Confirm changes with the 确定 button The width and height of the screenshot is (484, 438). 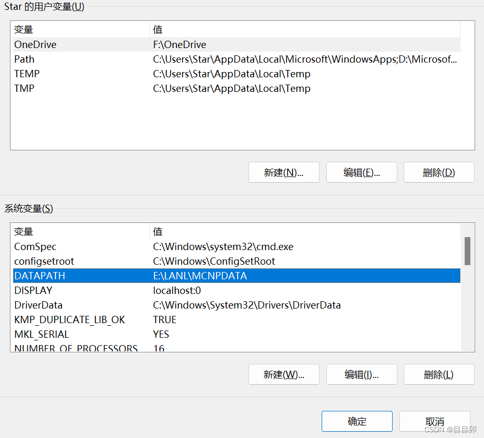357,421
